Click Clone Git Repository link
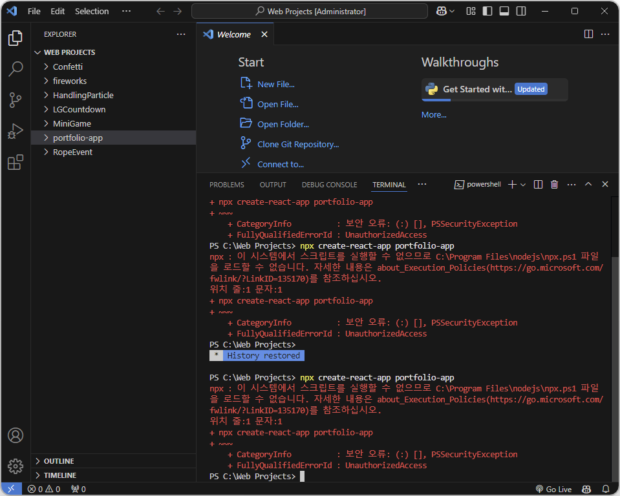 (290, 144)
